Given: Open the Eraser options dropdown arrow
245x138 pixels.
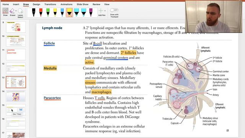Looking at the screenshot, I should coord(16,11).
